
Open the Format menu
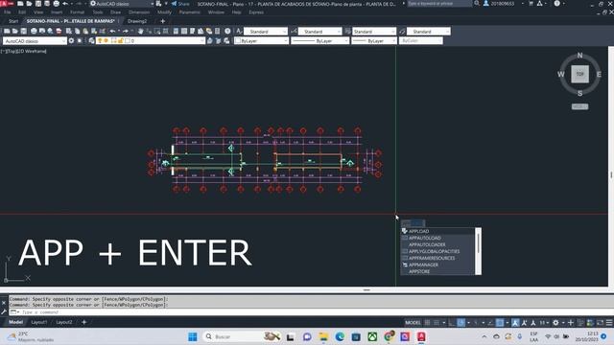click(77, 12)
